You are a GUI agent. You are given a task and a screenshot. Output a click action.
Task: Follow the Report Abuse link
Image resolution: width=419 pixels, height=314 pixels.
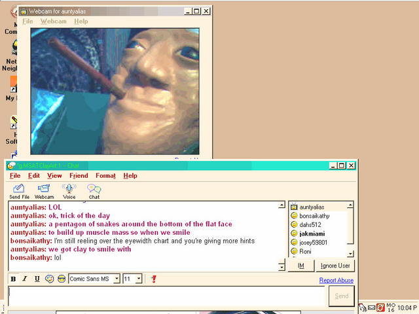coord(337,280)
